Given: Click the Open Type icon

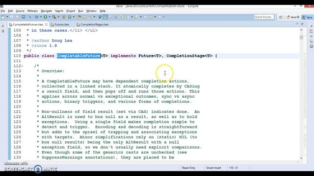Looking at the screenshot, I should [x=79, y=17].
